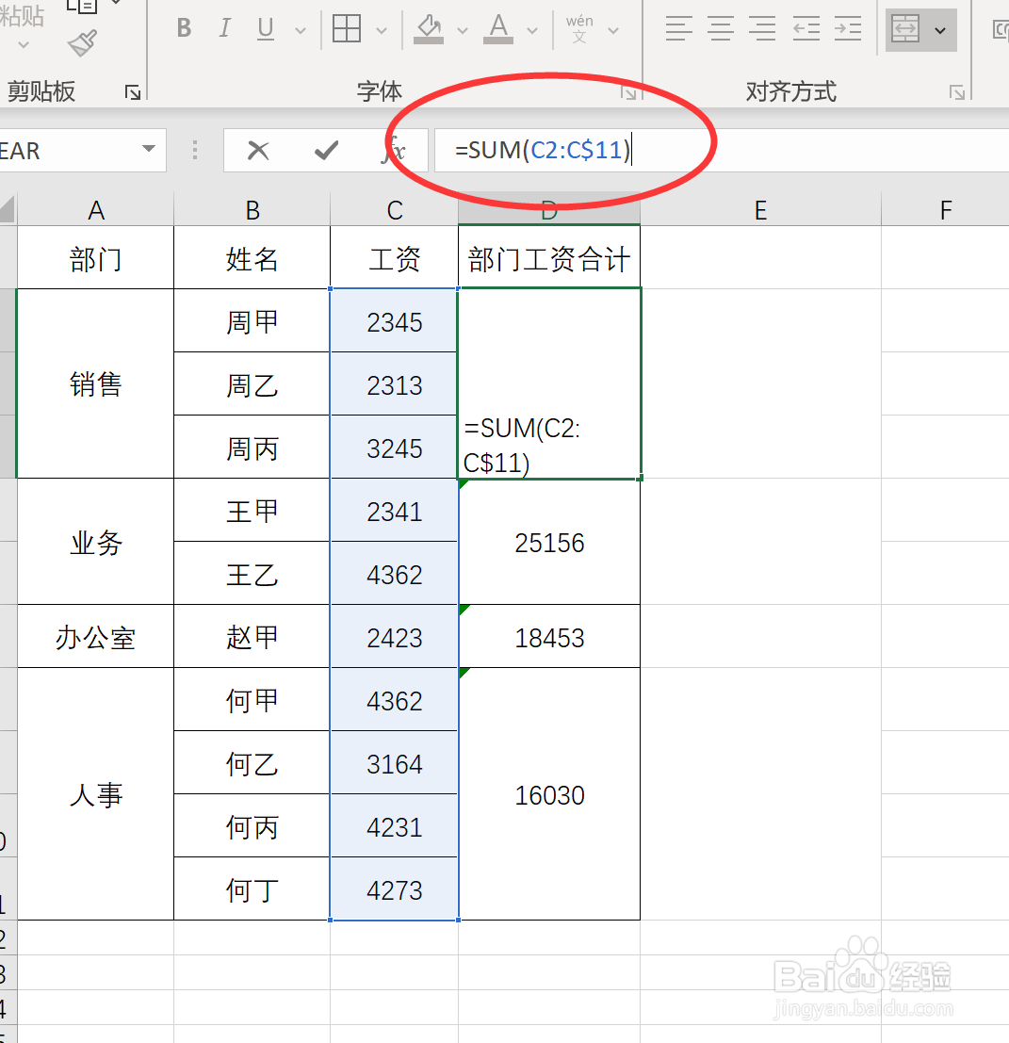Toggle underline formatting

coord(265,28)
